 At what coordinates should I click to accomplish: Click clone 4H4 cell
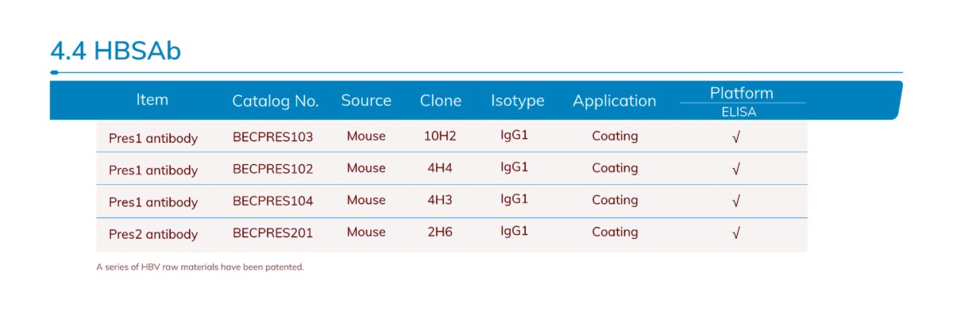[x=440, y=168]
